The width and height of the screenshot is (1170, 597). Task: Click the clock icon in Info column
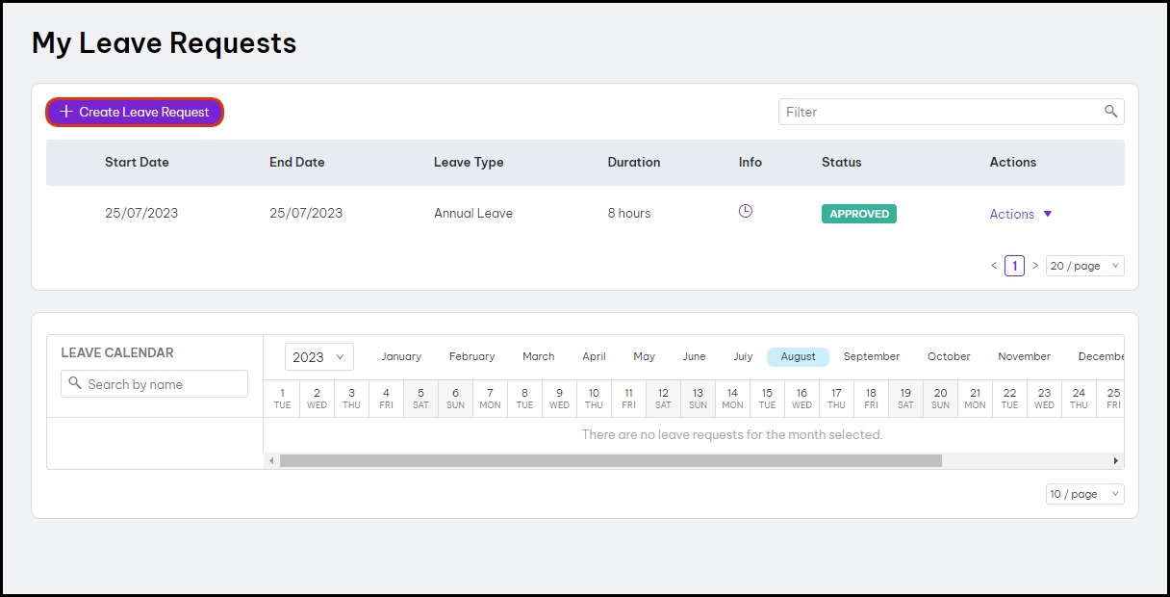coord(745,212)
